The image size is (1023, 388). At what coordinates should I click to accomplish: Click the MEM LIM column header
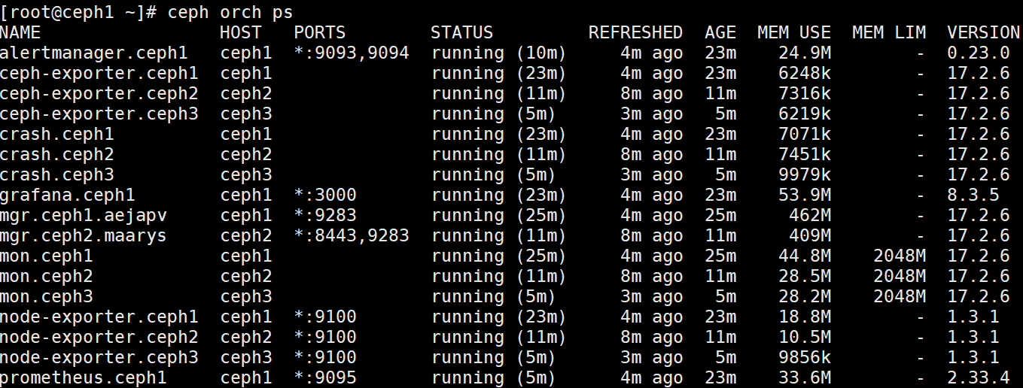pyautogui.click(x=889, y=33)
